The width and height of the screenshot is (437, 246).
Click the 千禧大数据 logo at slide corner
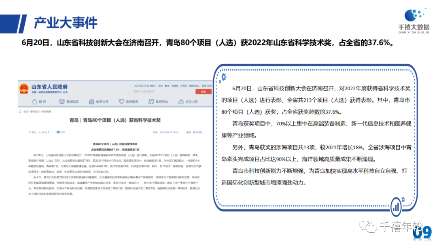[414, 20]
